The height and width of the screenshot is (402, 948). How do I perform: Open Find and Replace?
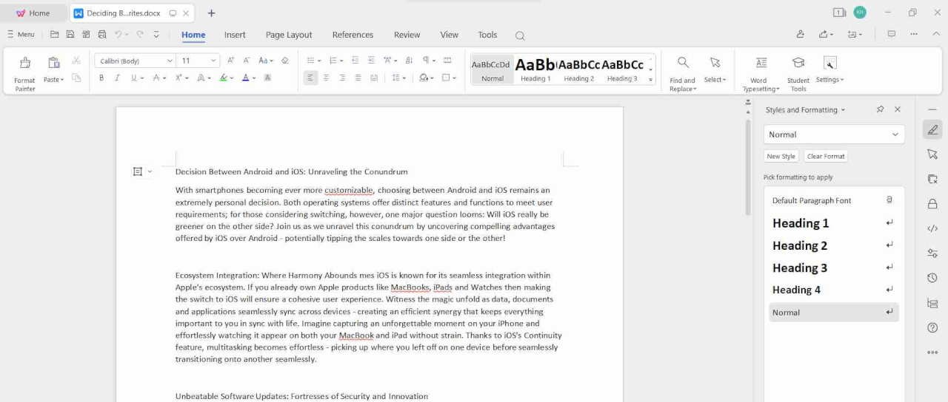pyautogui.click(x=683, y=74)
